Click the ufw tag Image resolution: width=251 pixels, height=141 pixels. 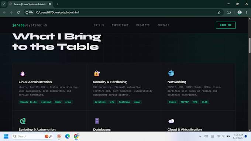tap(112, 102)
